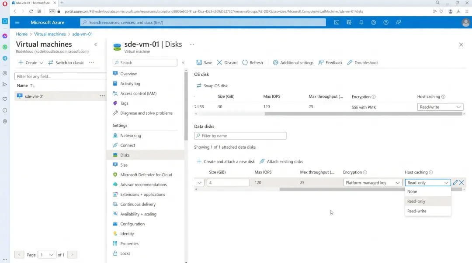Click Filter for any field box
Image resolution: width=472 pixels, height=263 pixels.
[x=60, y=76]
